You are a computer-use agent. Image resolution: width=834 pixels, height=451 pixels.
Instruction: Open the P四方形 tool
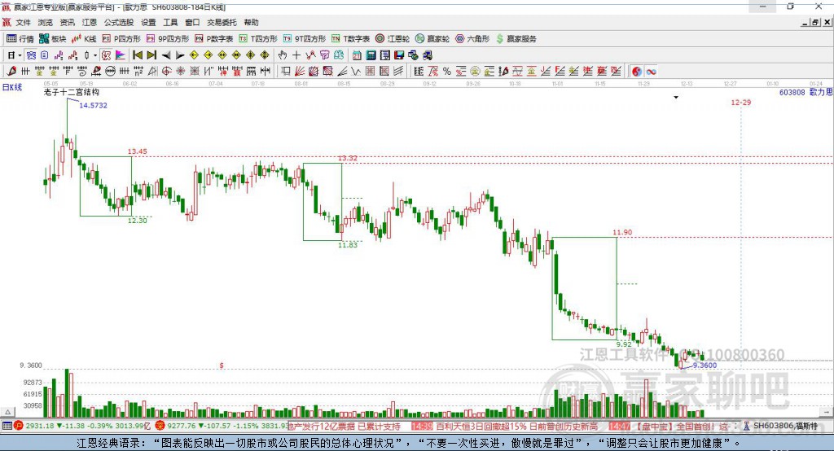point(121,39)
